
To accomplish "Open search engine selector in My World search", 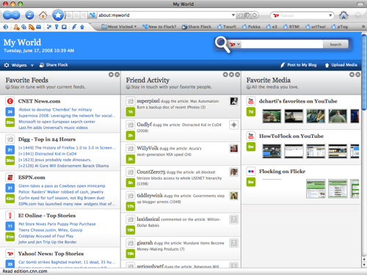I will 235,45.
